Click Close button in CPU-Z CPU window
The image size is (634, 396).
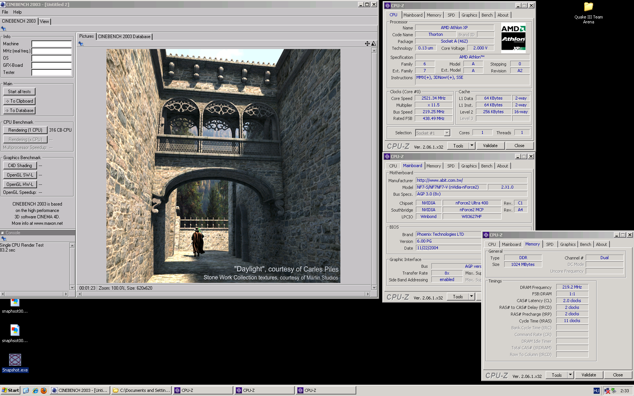pyautogui.click(x=519, y=146)
